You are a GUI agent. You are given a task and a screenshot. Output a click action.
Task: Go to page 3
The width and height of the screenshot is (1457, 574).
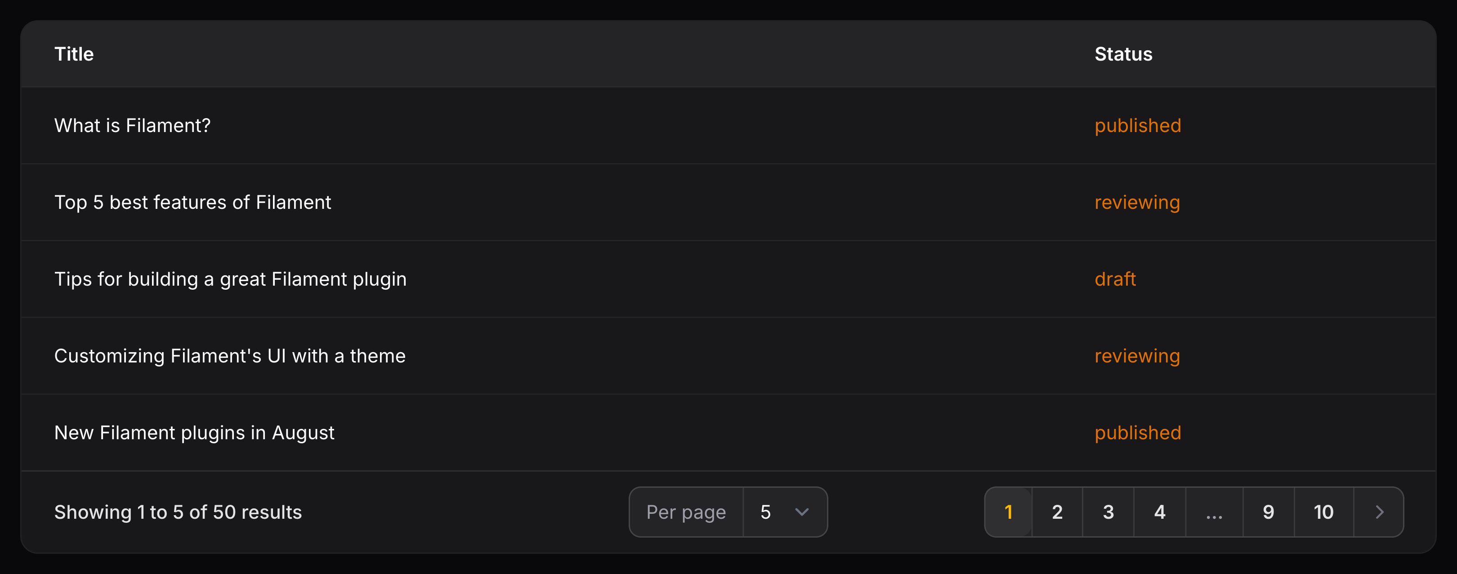[1108, 512]
